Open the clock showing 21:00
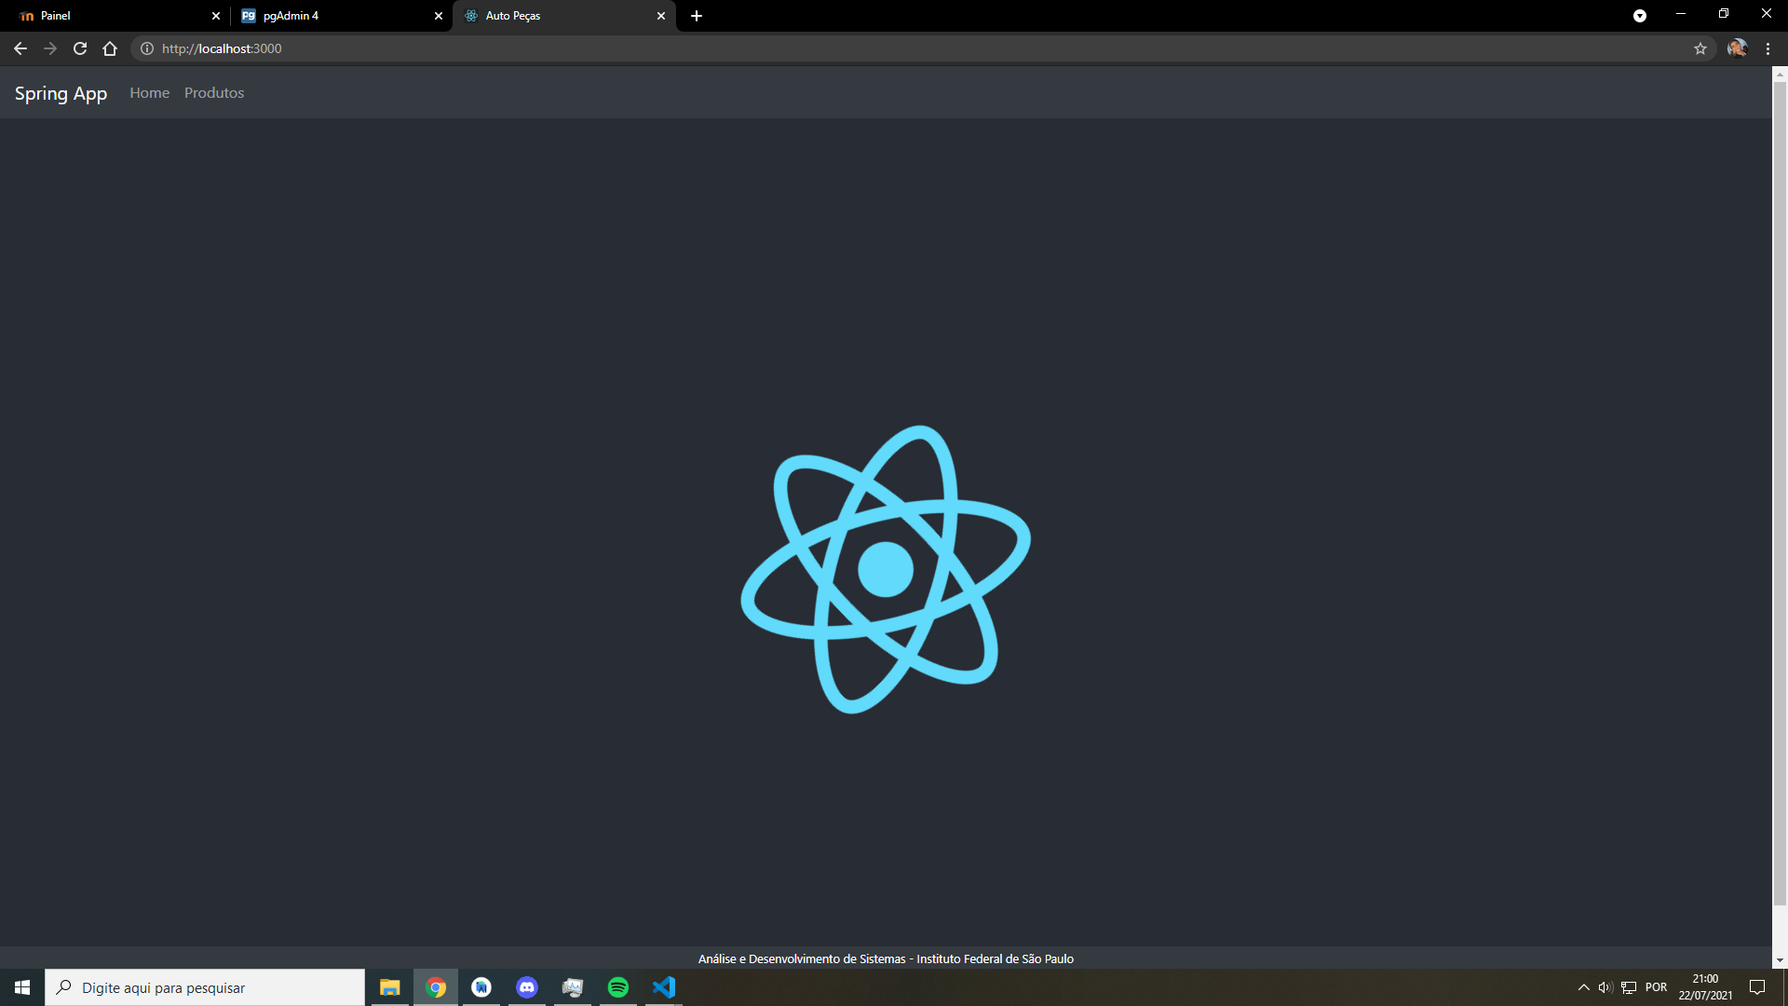The width and height of the screenshot is (1788, 1006). [x=1705, y=987]
